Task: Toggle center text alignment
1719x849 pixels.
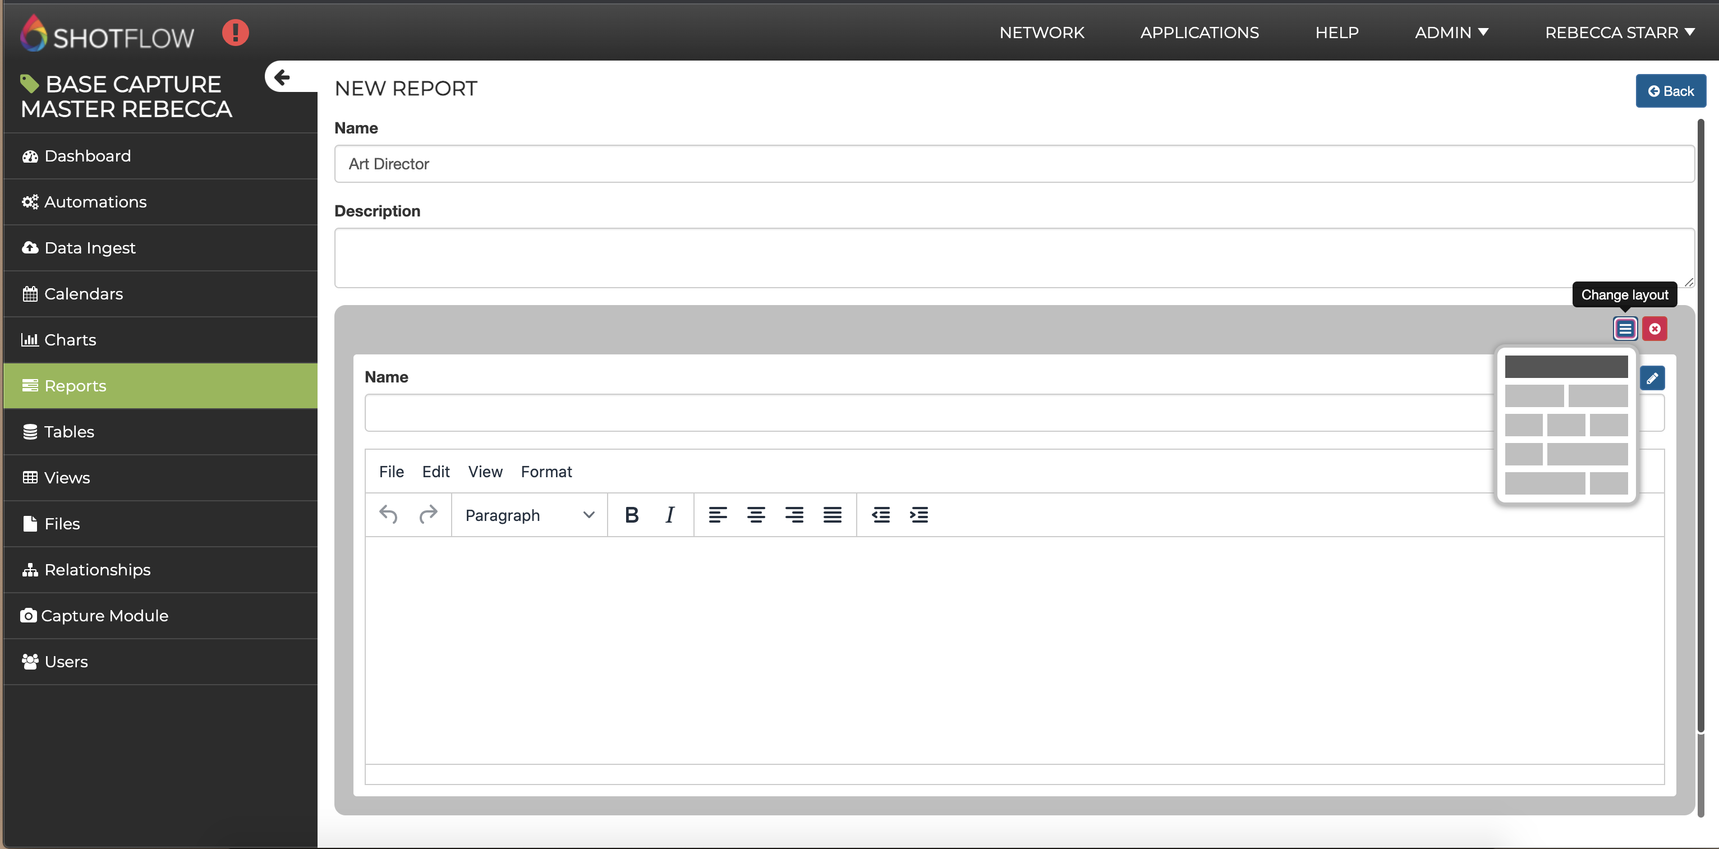Action: [x=755, y=515]
